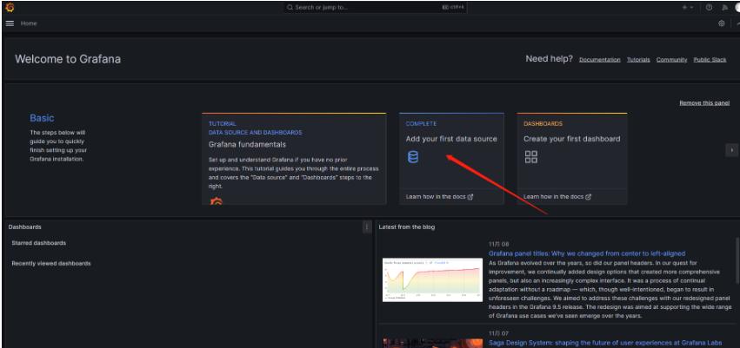Open the Public Slack link
The image size is (740, 348).
710,60
